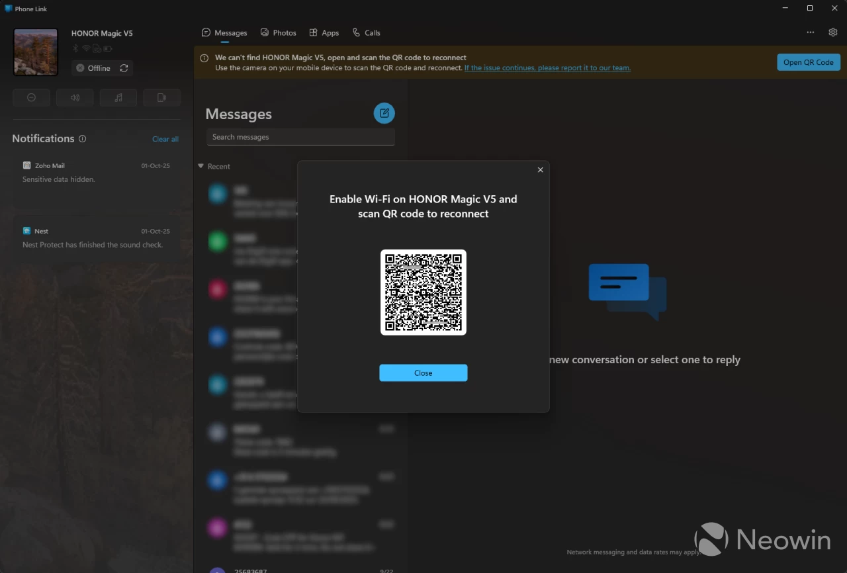Switch to the Messages tab

click(224, 32)
